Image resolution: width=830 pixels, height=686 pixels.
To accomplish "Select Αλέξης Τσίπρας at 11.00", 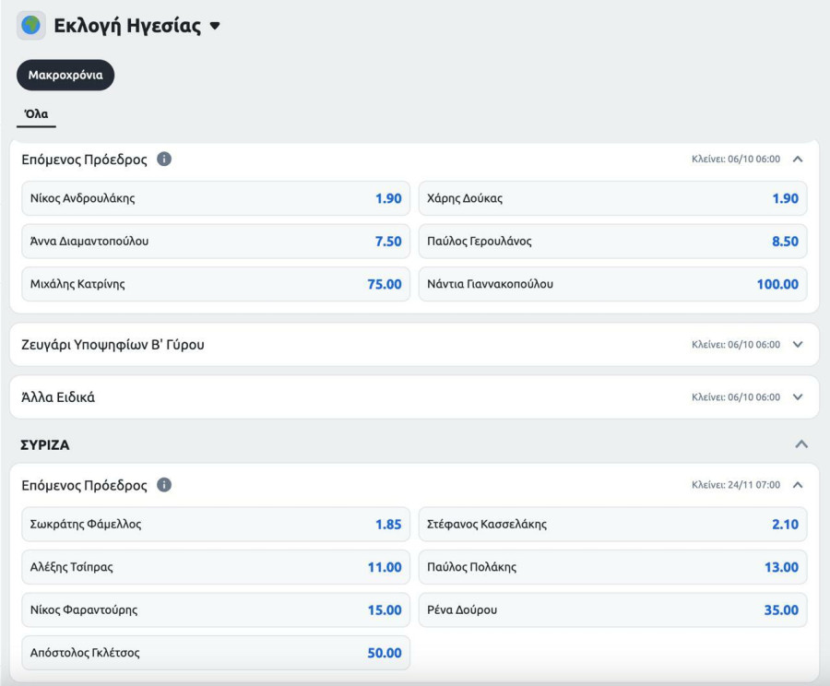I will [216, 567].
